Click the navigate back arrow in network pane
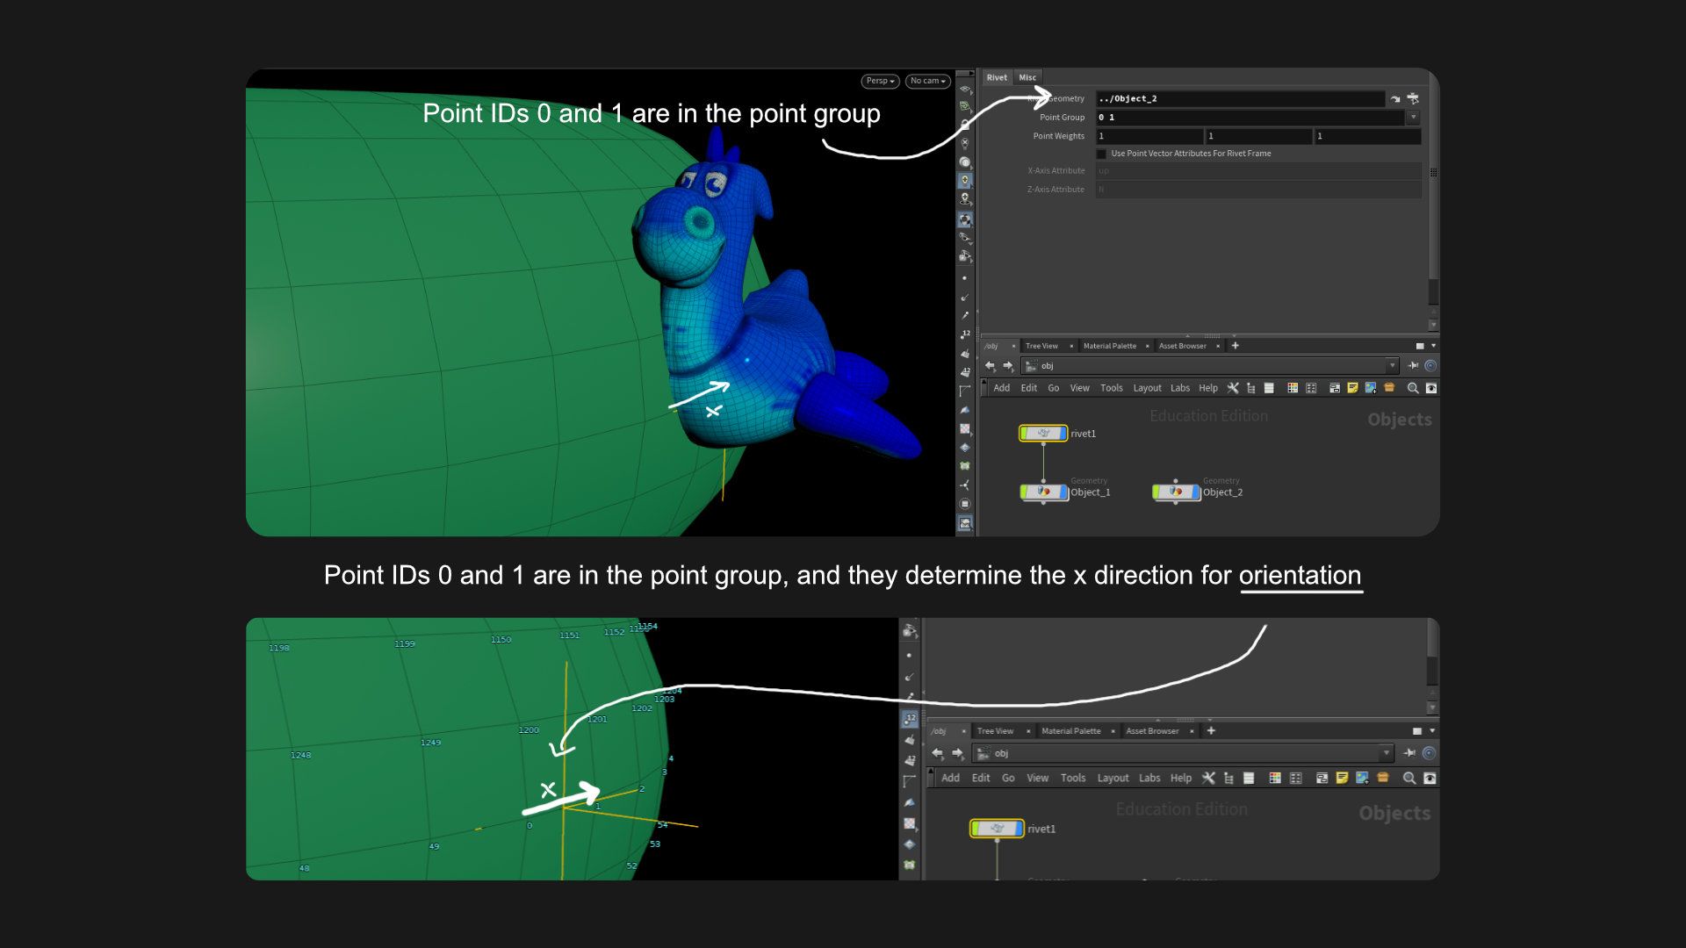 pyautogui.click(x=991, y=366)
